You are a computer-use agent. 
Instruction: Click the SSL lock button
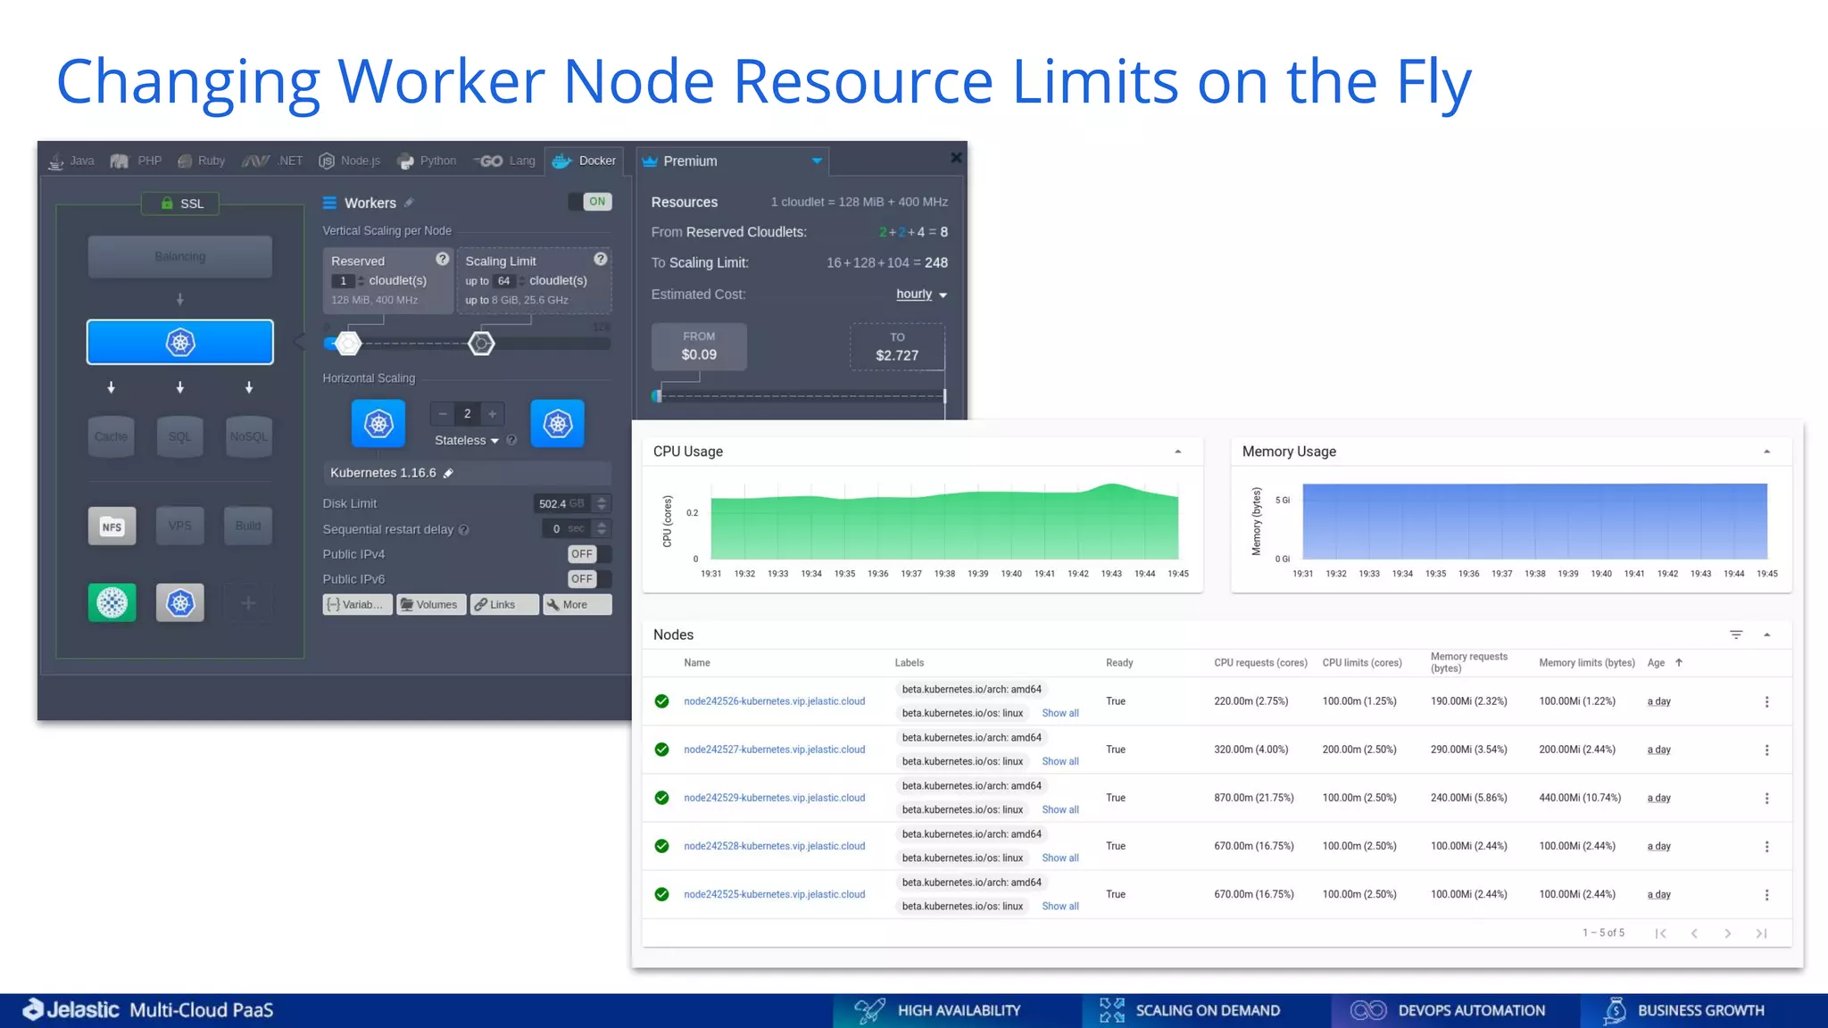pos(180,203)
